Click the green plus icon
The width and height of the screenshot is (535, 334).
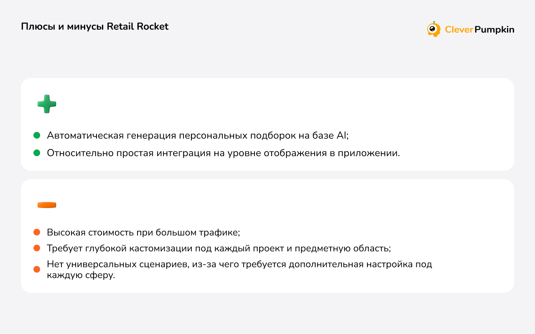tap(47, 104)
